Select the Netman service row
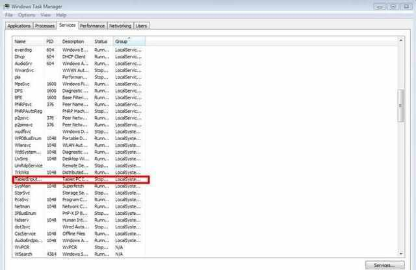This screenshot has height=270, width=416. (79, 206)
